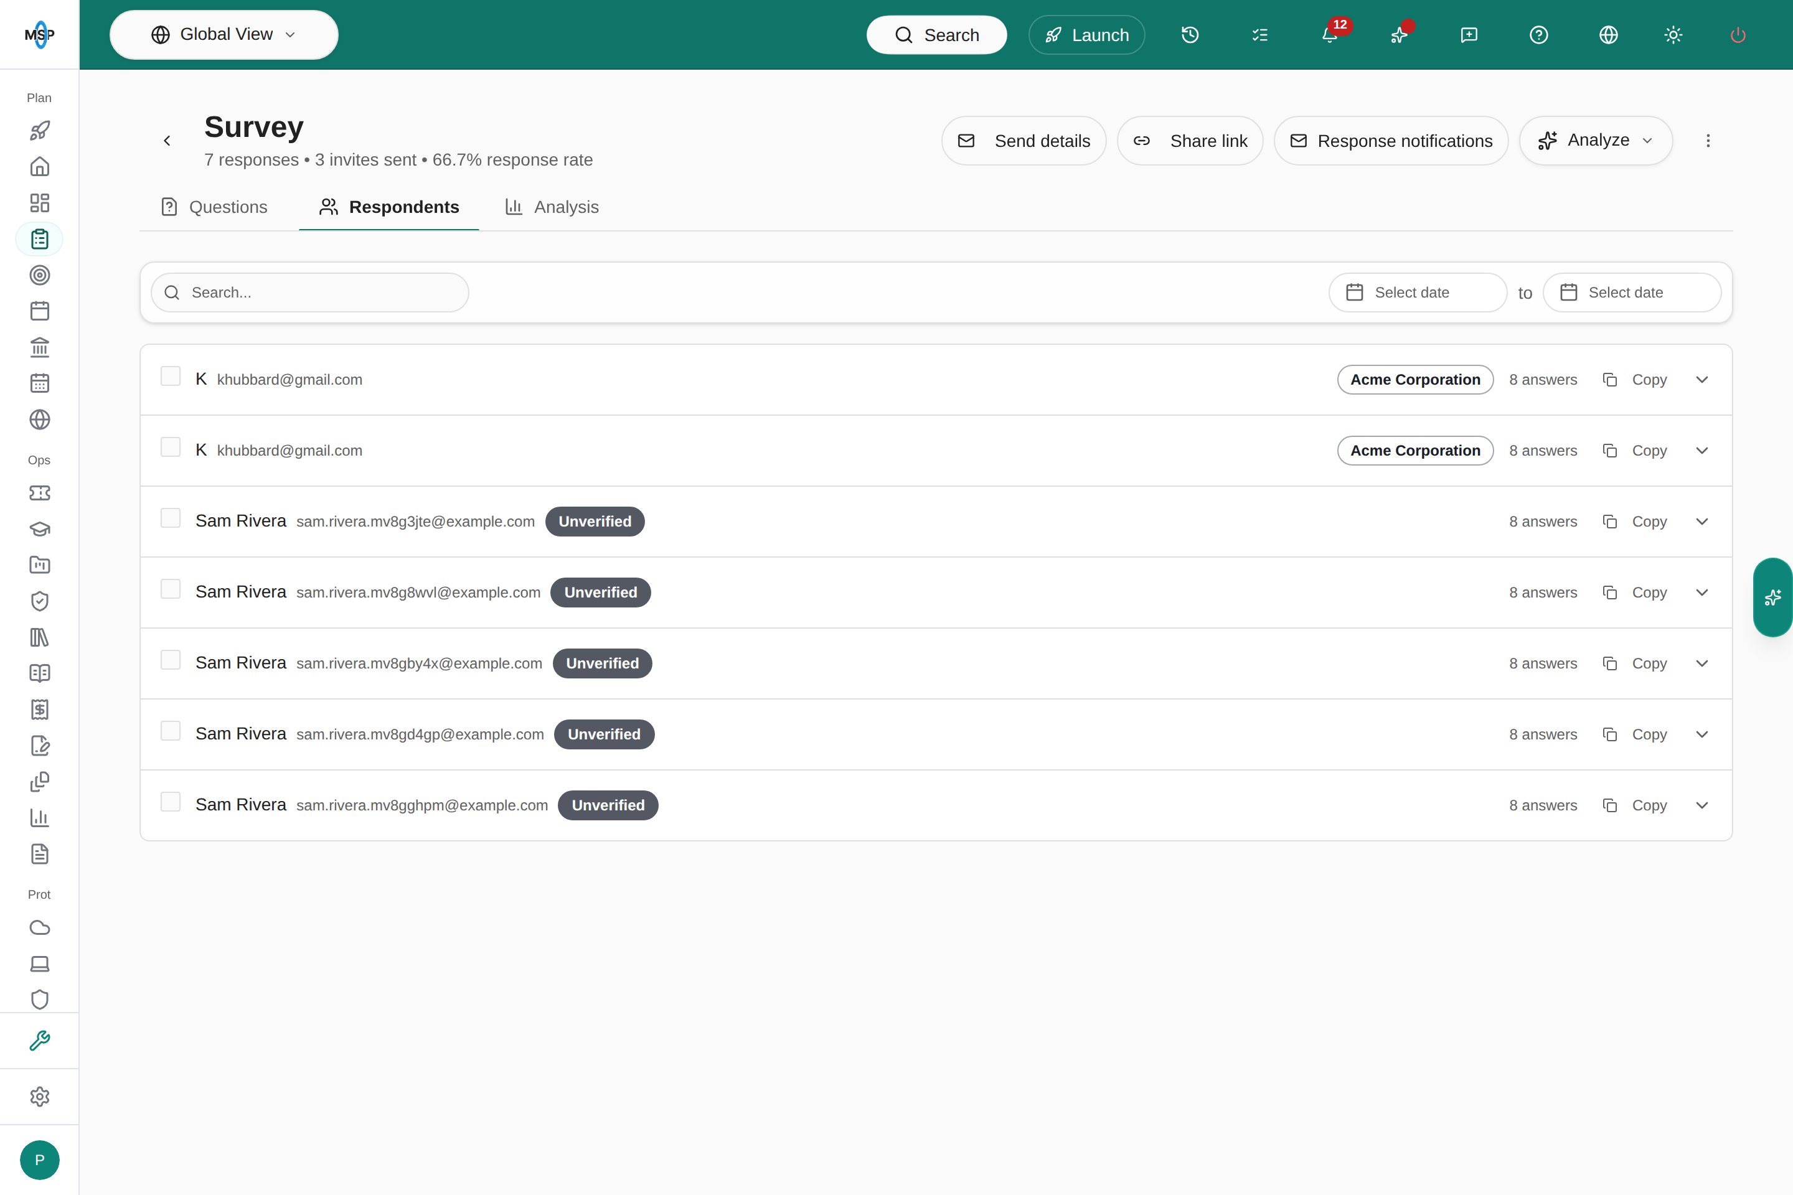Check the first khubbard@gmail.com row checkbox

pyautogui.click(x=171, y=377)
